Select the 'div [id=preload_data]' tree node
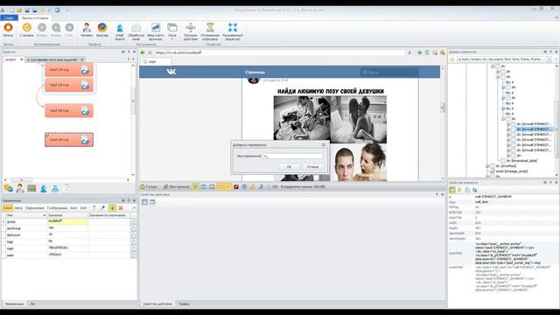Viewport: 560px width, 315px height. point(521,161)
